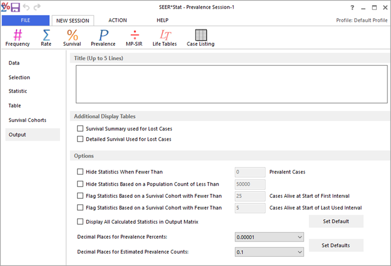Open the FILE menu
The image size is (391, 266).
25,20
